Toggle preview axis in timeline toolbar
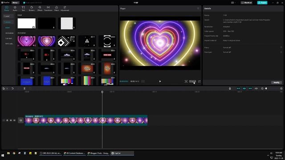 [x=256, y=88]
